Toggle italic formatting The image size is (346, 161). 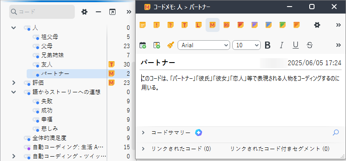click(281, 45)
